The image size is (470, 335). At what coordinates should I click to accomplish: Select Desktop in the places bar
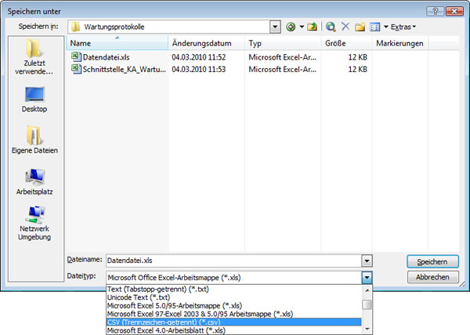pyautogui.click(x=34, y=99)
